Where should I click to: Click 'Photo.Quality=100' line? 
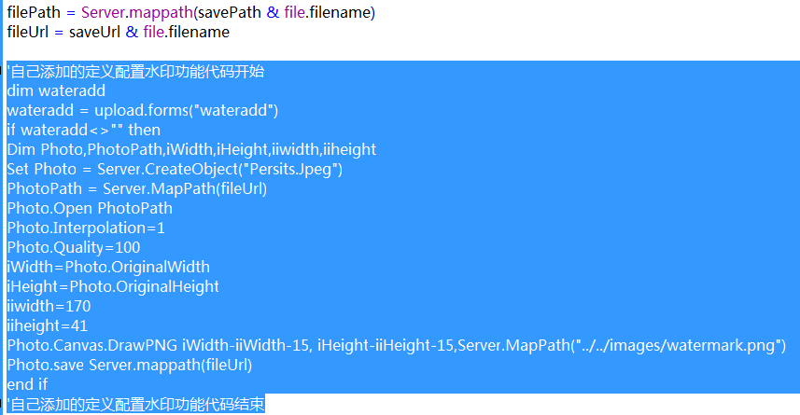point(74,247)
